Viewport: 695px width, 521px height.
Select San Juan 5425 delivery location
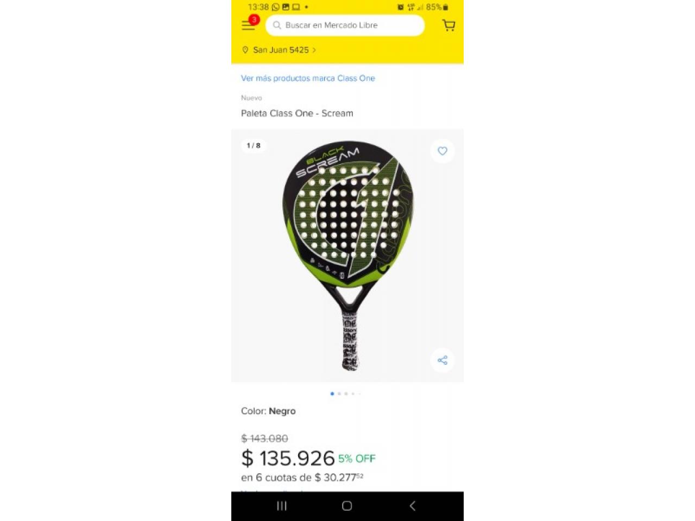click(x=281, y=50)
